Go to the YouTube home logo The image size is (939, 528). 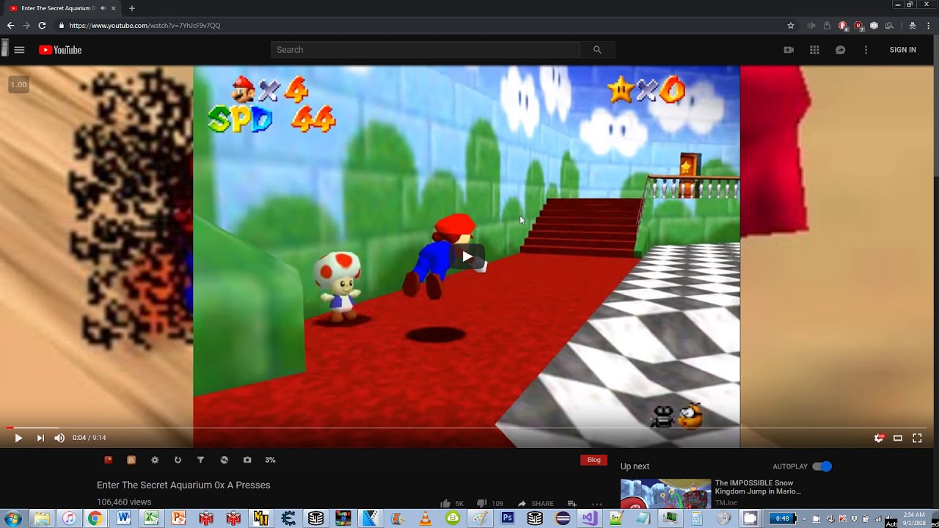tap(60, 50)
